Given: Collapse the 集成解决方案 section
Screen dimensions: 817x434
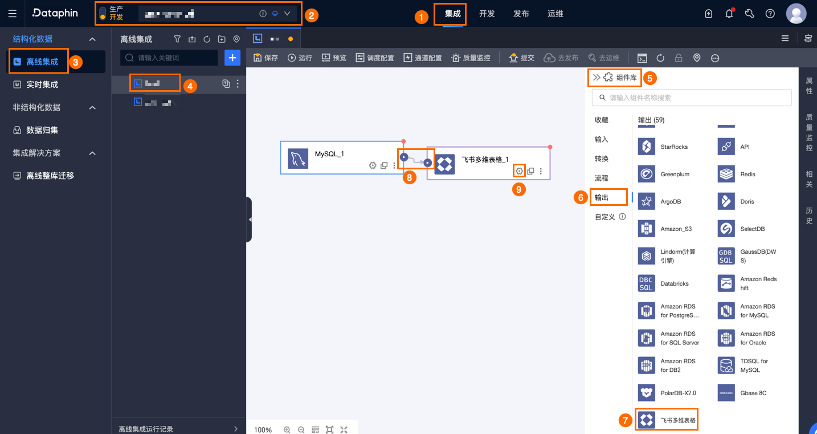Looking at the screenshot, I should [x=92, y=153].
